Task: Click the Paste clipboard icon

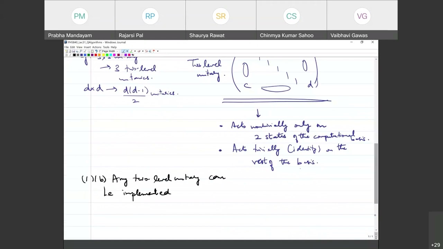Action: pyautogui.click(x=92, y=51)
